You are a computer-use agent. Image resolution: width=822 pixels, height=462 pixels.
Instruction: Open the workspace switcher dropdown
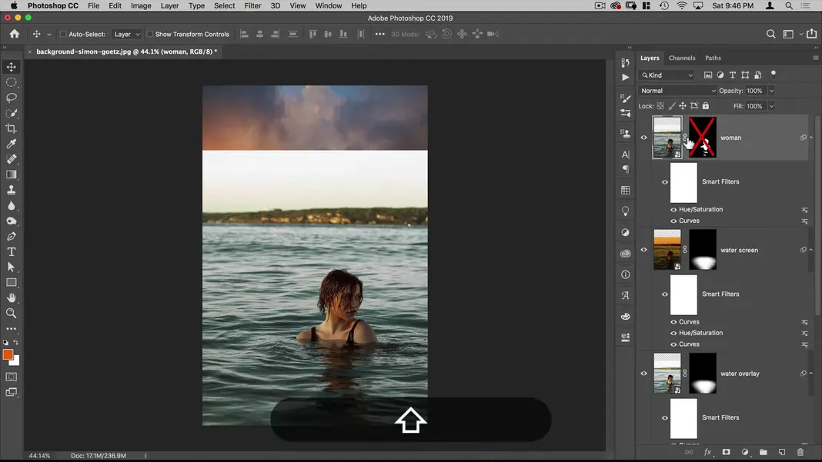pyautogui.click(x=791, y=34)
